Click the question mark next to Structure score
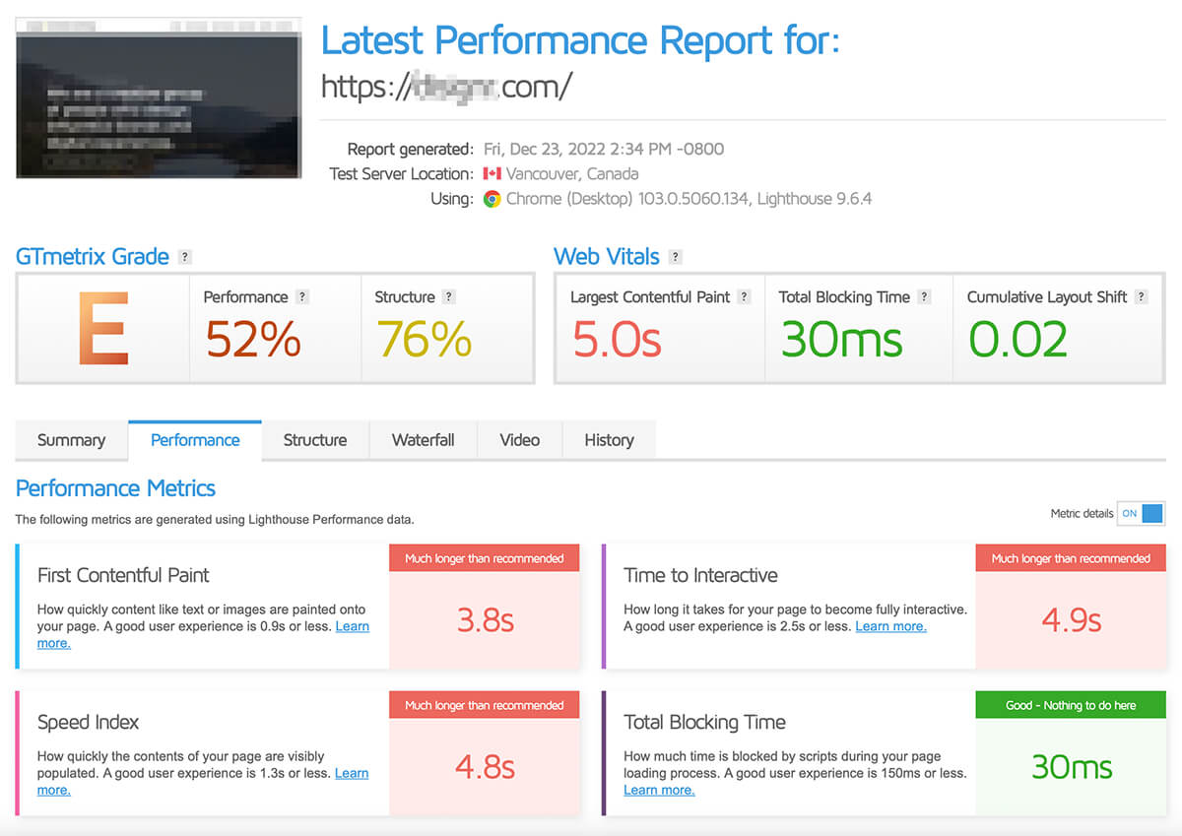Viewport: 1182px width, 836px height. [449, 296]
